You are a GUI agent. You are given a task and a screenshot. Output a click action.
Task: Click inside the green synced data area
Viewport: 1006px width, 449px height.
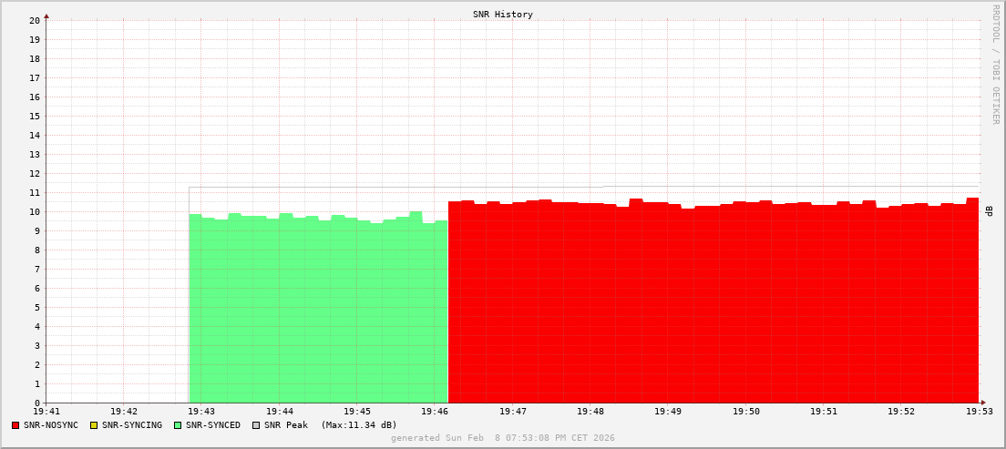pyautogui.click(x=319, y=310)
